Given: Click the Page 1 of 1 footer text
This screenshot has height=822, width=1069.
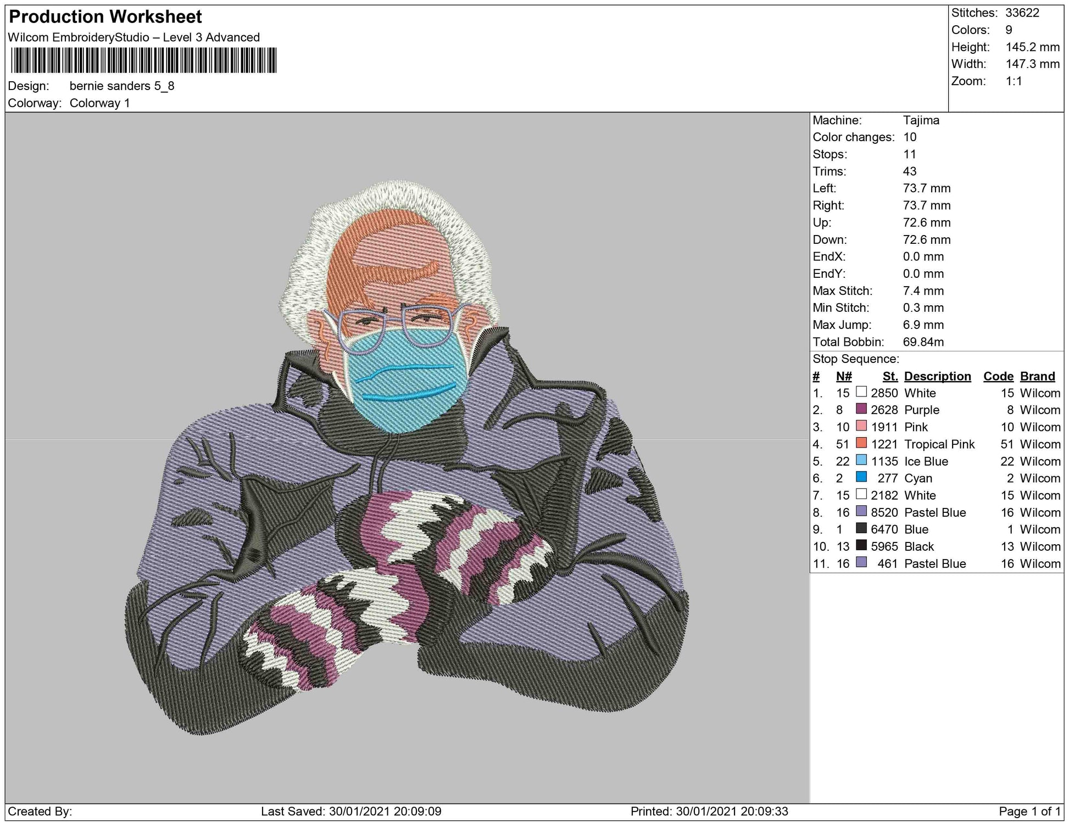Looking at the screenshot, I should [x=1029, y=812].
